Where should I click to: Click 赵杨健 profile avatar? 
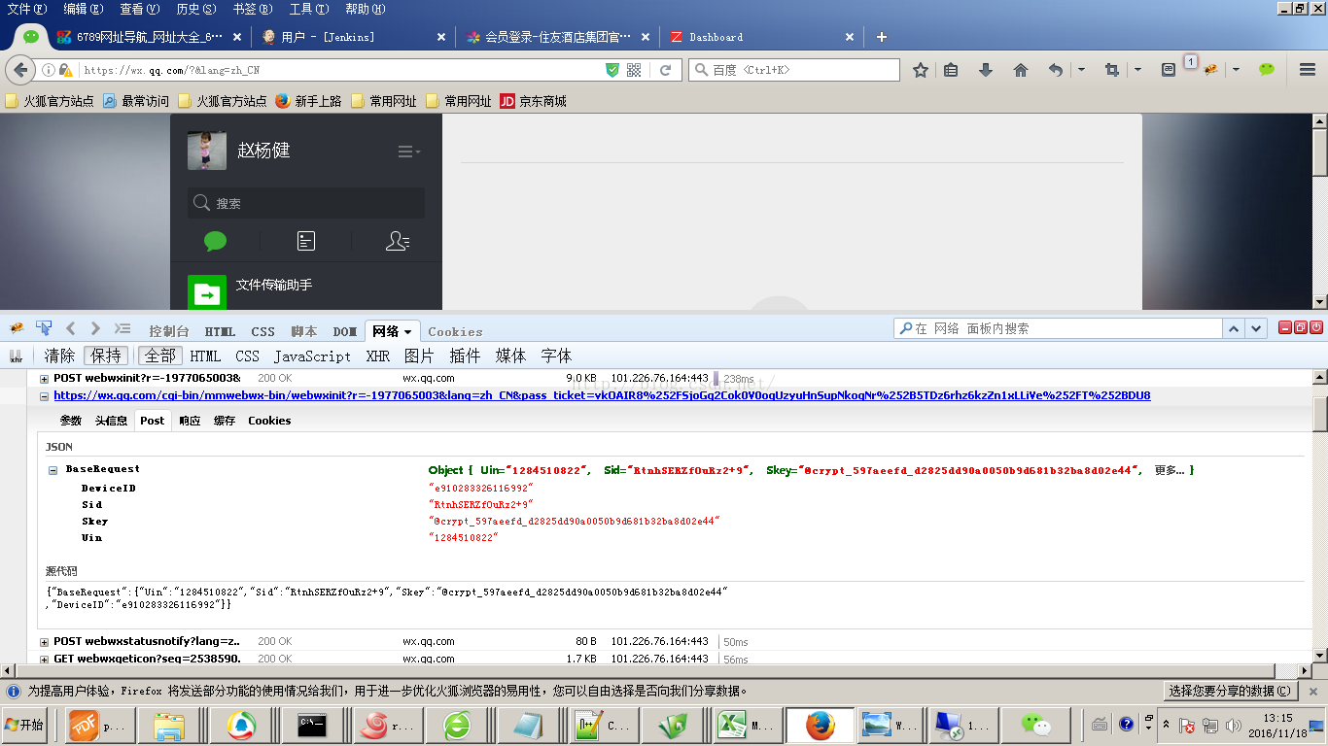(x=207, y=152)
